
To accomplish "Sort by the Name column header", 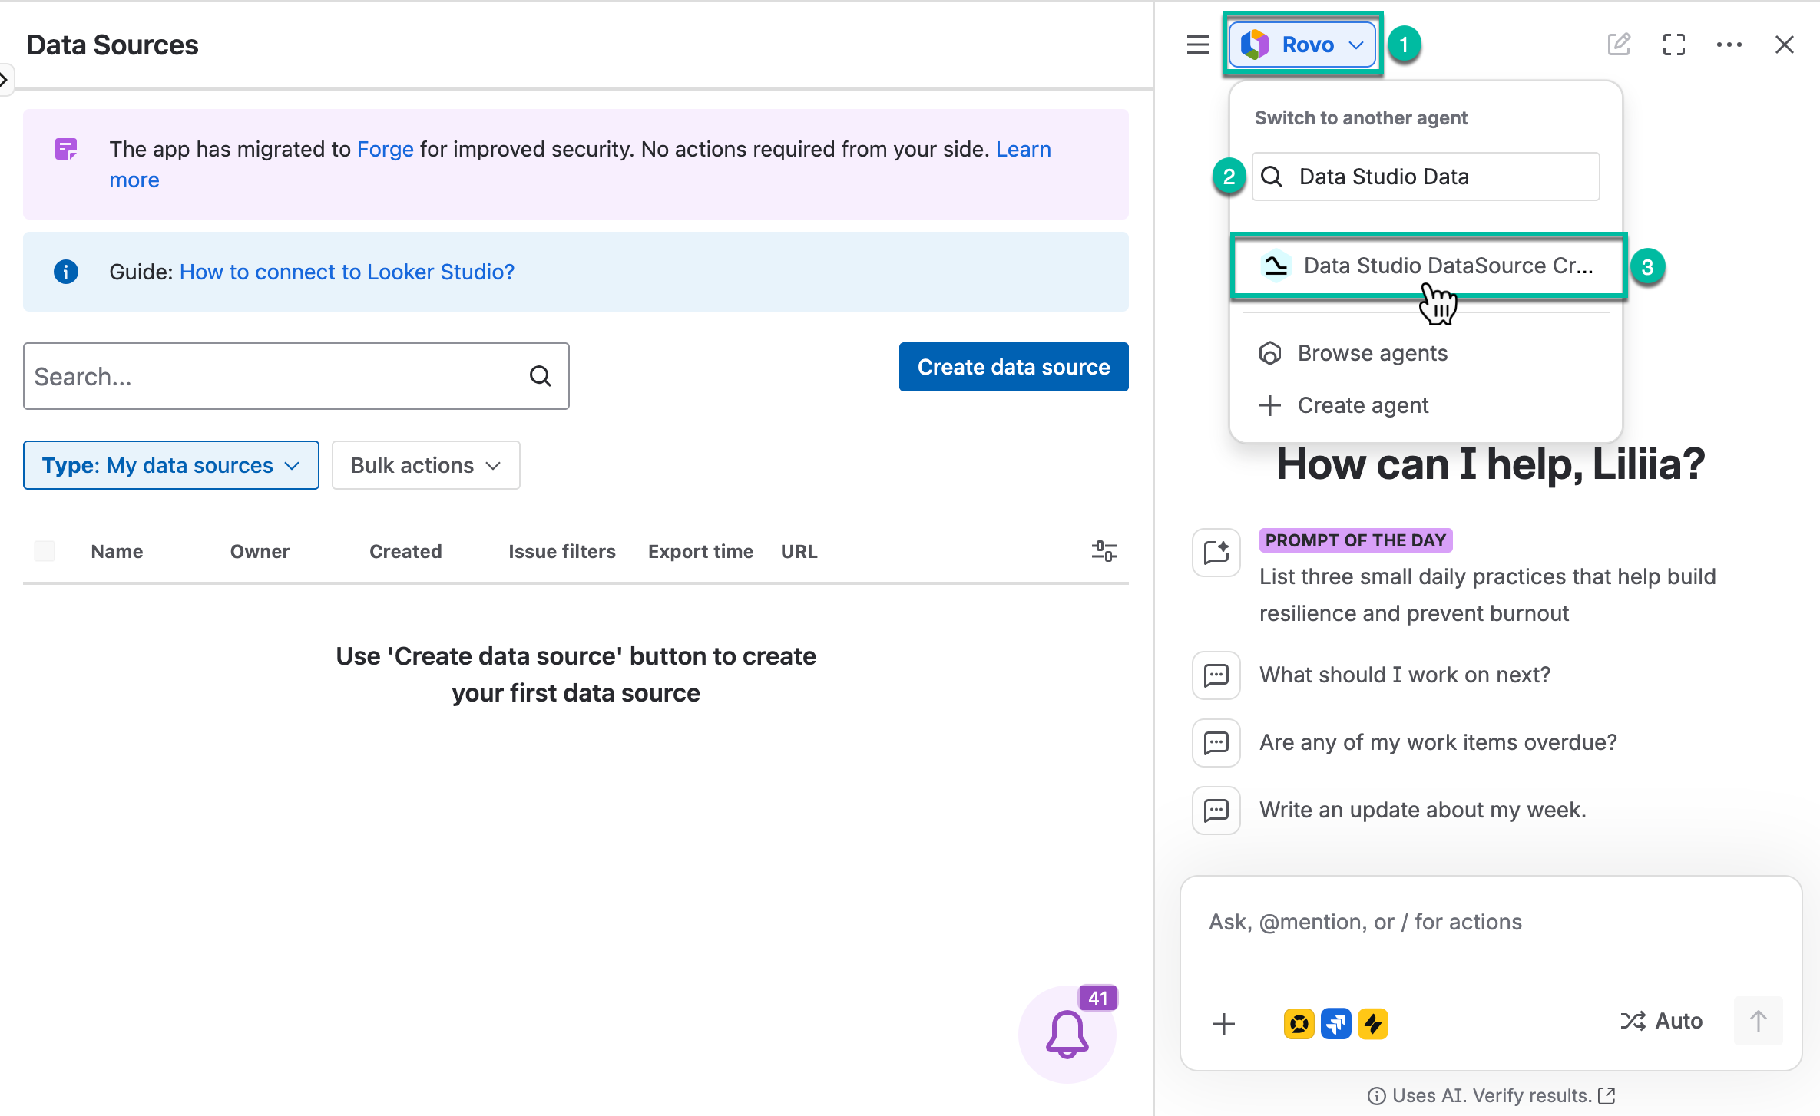I will point(117,551).
